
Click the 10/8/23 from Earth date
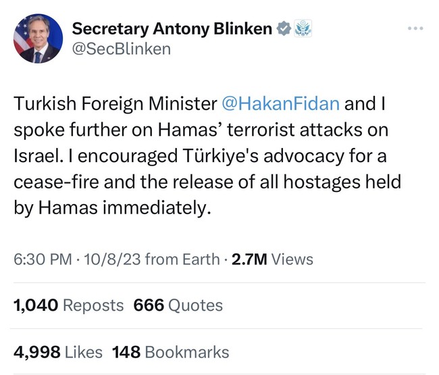151,259
